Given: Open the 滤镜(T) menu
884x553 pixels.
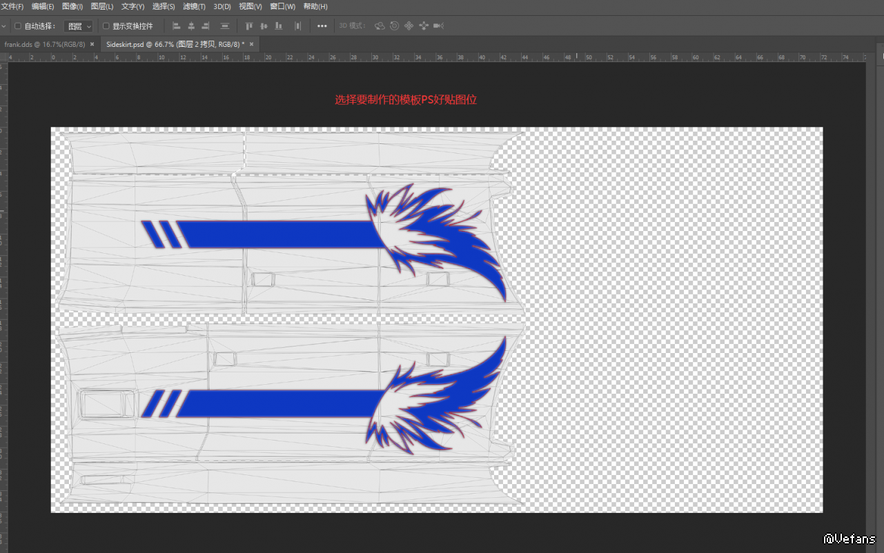Looking at the screenshot, I should (x=194, y=6).
